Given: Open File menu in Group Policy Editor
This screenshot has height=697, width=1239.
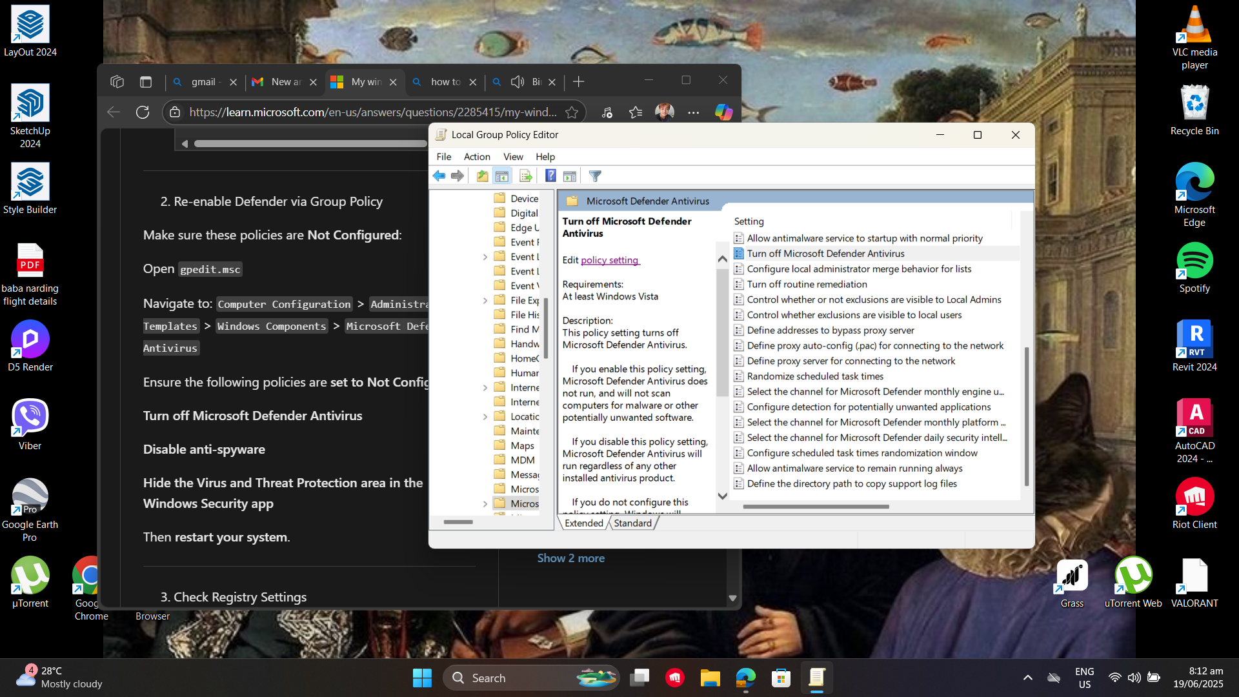Looking at the screenshot, I should tap(444, 156).
